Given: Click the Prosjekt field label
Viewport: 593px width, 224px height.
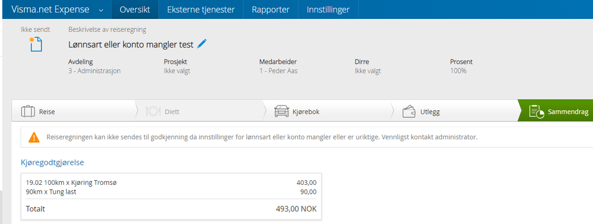Looking at the screenshot, I should click(176, 62).
